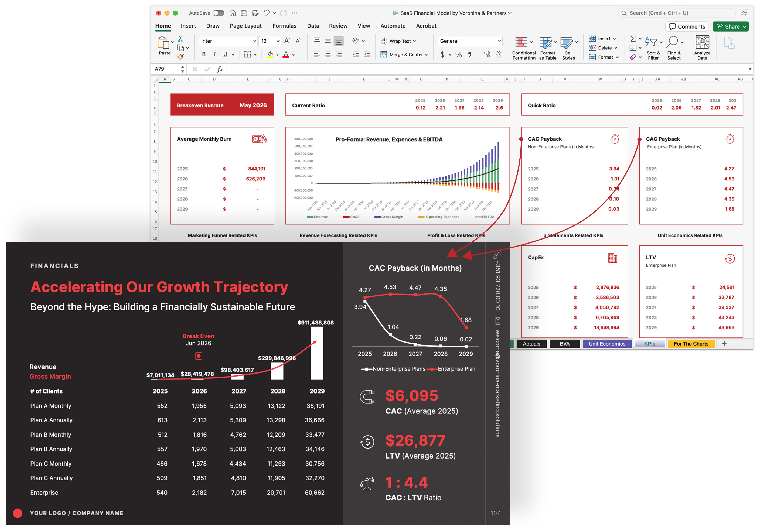
Task: Toggle Center horizontal alignment
Action: point(328,54)
